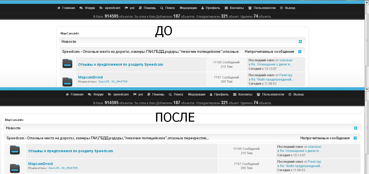
Task: Open Re: Оповещение о диких ж... in the ДО view
Action: pyautogui.click(x=272, y=64)
